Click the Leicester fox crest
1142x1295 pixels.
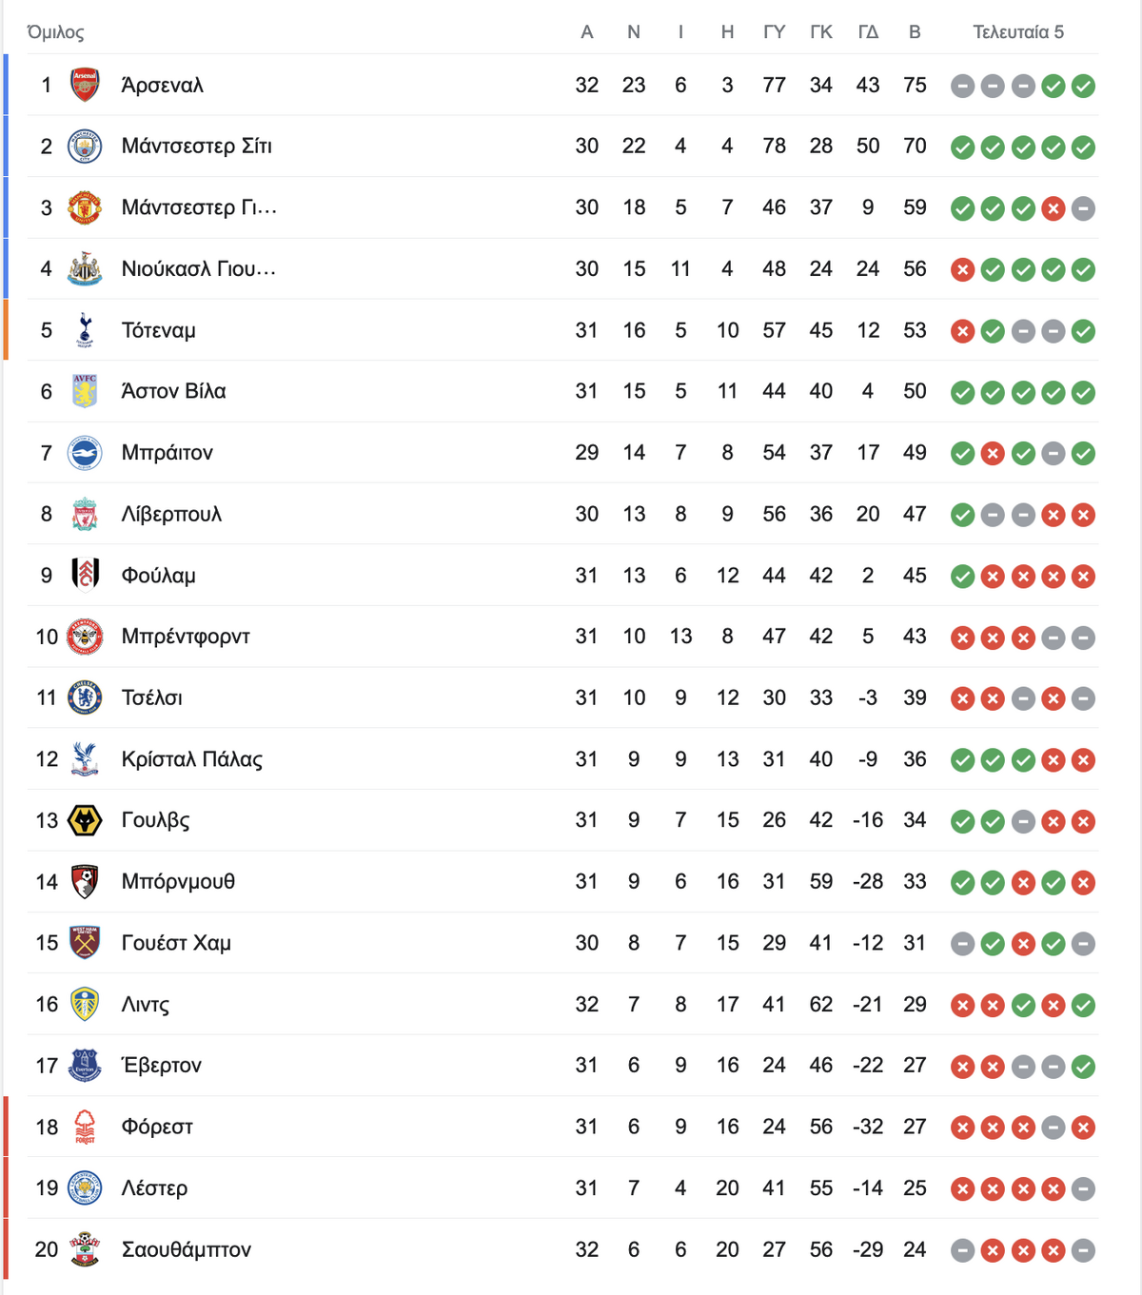85,1188
